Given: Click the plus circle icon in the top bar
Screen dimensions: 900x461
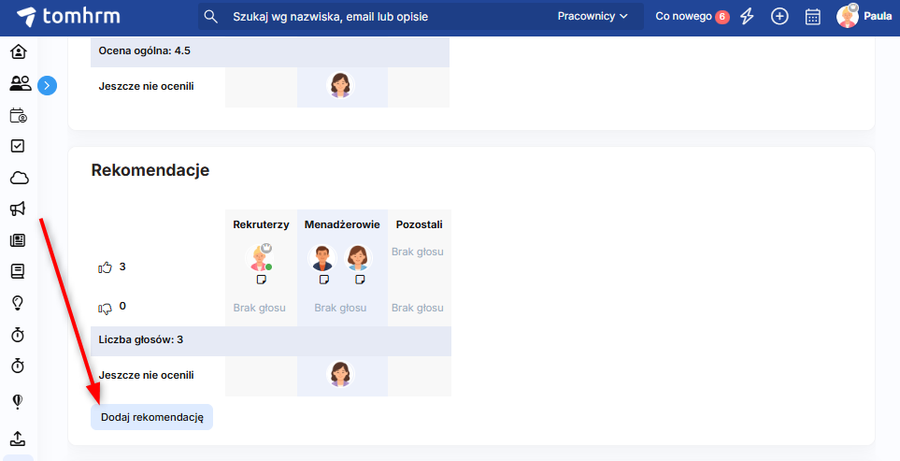Looking at the screenshot, I should tap(779, 17).
